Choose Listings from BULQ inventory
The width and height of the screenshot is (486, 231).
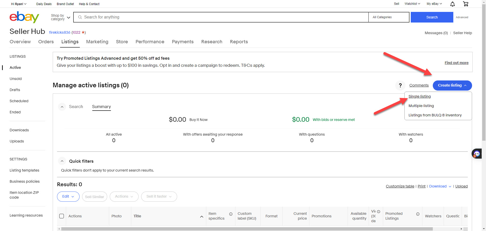coord(435,115)
